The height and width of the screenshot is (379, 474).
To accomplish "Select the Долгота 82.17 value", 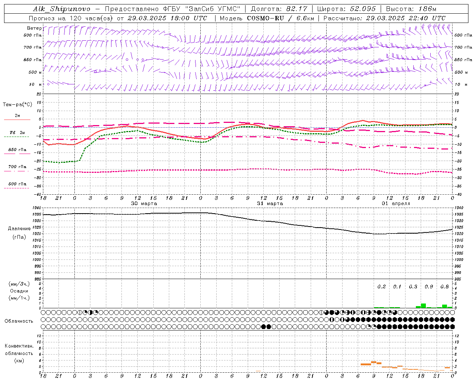I will [300, 9].
